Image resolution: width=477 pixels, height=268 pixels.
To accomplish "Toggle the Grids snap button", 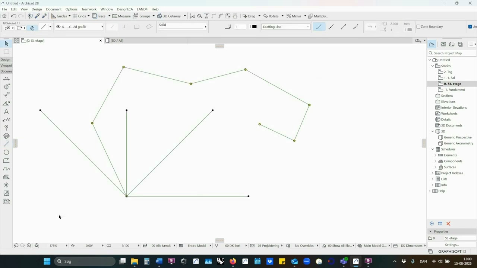I will pyautogui.click(x=79, y=16).
